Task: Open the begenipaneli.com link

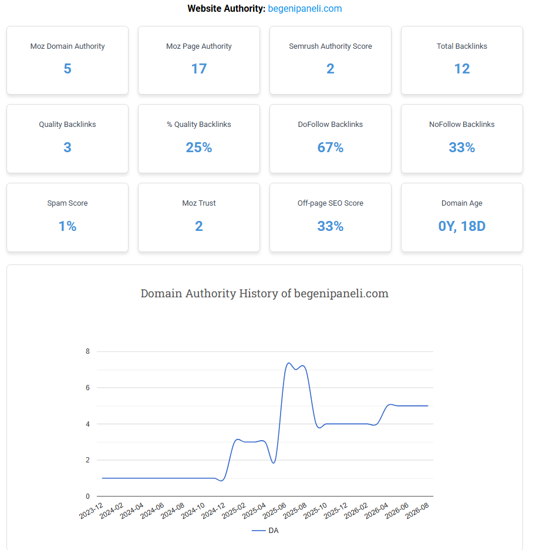Action: [x=305, y=8]
